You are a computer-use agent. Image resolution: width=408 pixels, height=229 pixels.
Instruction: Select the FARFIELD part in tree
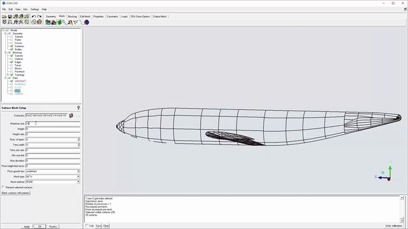point(20,85)
